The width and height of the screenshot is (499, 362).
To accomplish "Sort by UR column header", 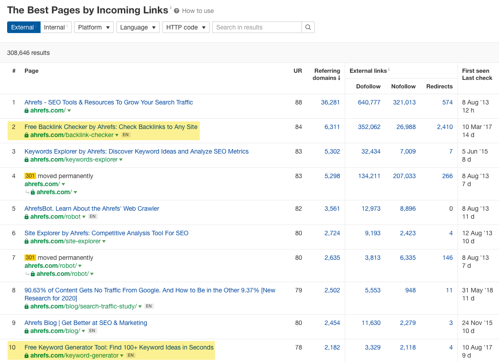I will click(x=297, y=71).
